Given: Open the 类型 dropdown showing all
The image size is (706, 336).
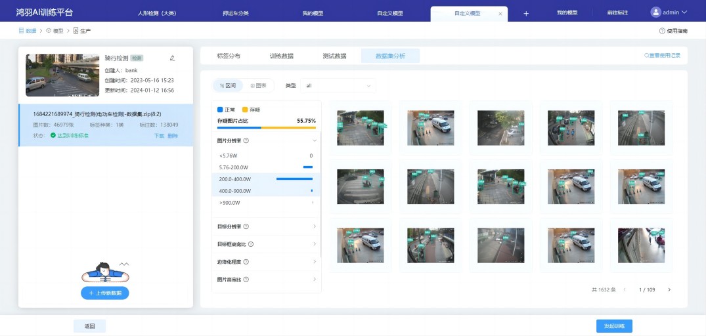Looking at the screenshot, I should point(338,85).
